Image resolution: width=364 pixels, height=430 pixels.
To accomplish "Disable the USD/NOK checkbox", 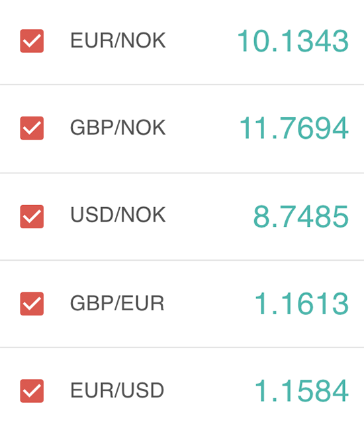I will click(x=32, y=216).
